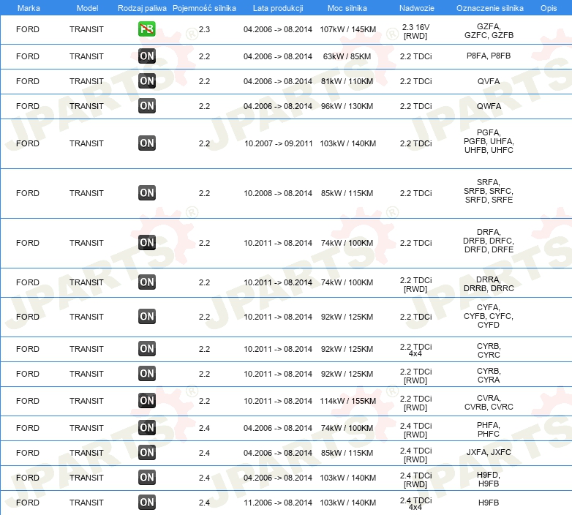Click the Opis column header

pyautogui.click(x=549, y=8)
